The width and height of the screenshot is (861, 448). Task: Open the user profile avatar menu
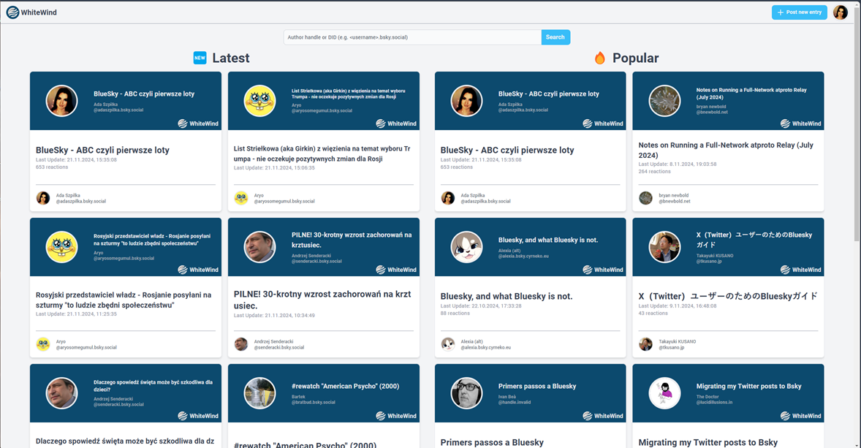pos(841,12)
